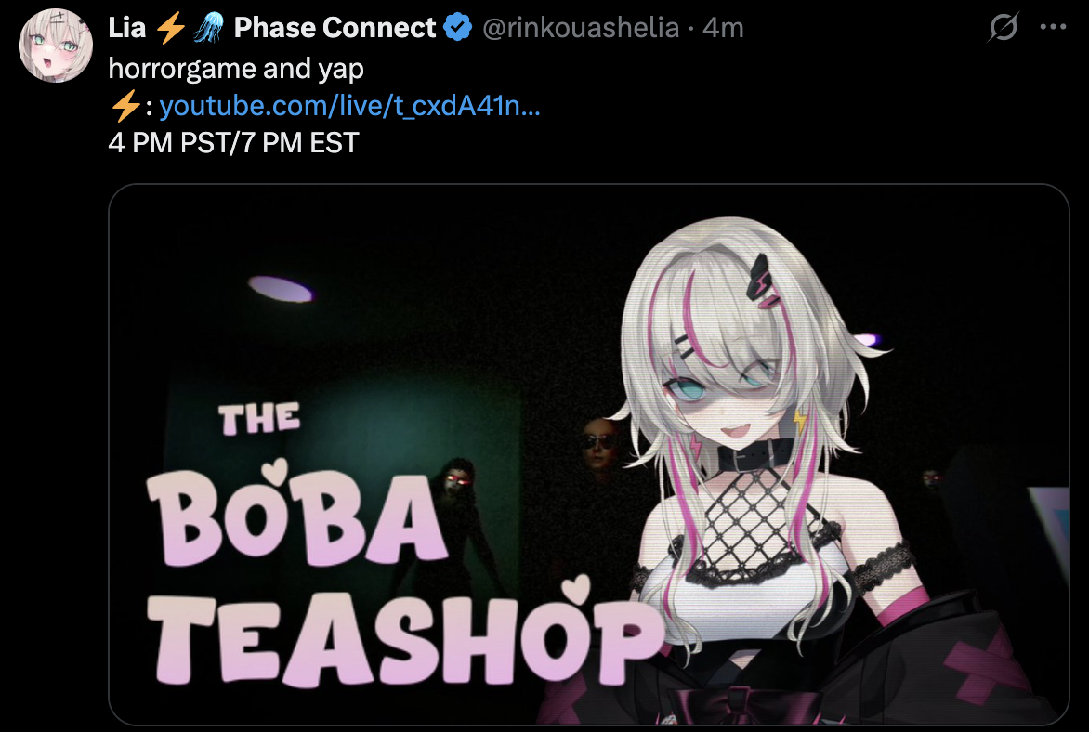Open the @rinkouashelia handle
The width and height of the screenshot is (1089, 732).
click(x=581, y=28)
